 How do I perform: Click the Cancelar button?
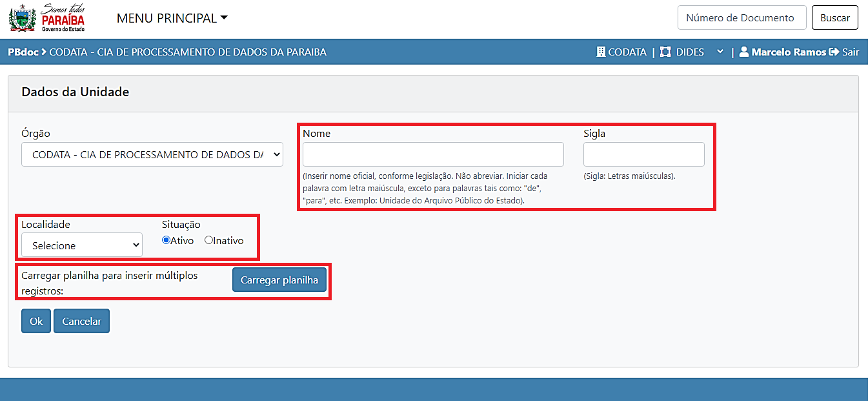pyautogui.click(x=82, y=321)
